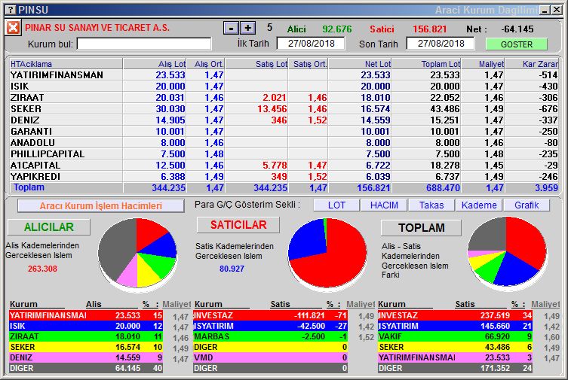The width and height of the screenshot is (568, 380).
Task: Click the ALICILAR button
Action: pyautogui.click(x=49, y=226)
